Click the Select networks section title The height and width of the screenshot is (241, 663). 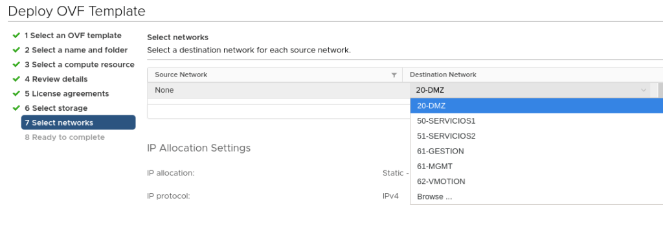177,38
